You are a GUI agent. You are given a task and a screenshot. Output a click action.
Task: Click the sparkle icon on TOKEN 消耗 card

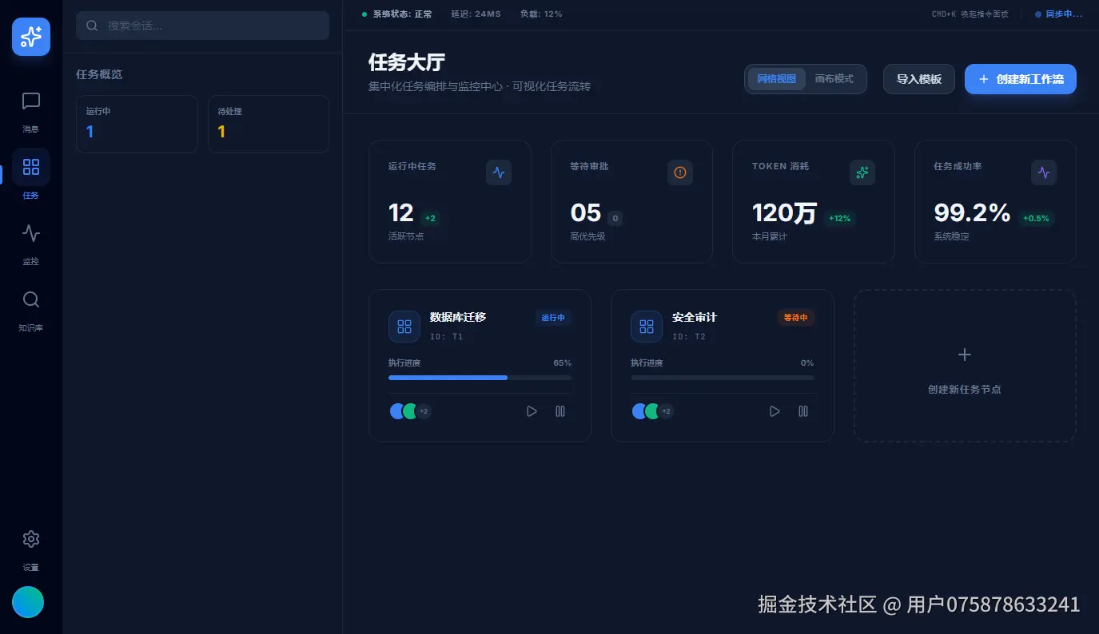pyautogui.click(x=862, y=172)
